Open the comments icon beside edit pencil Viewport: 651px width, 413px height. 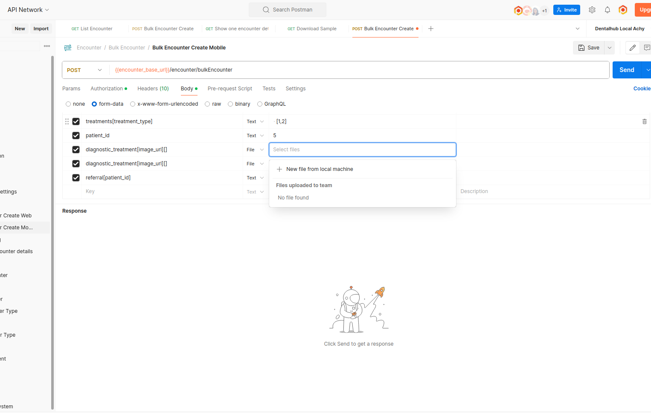647,48
